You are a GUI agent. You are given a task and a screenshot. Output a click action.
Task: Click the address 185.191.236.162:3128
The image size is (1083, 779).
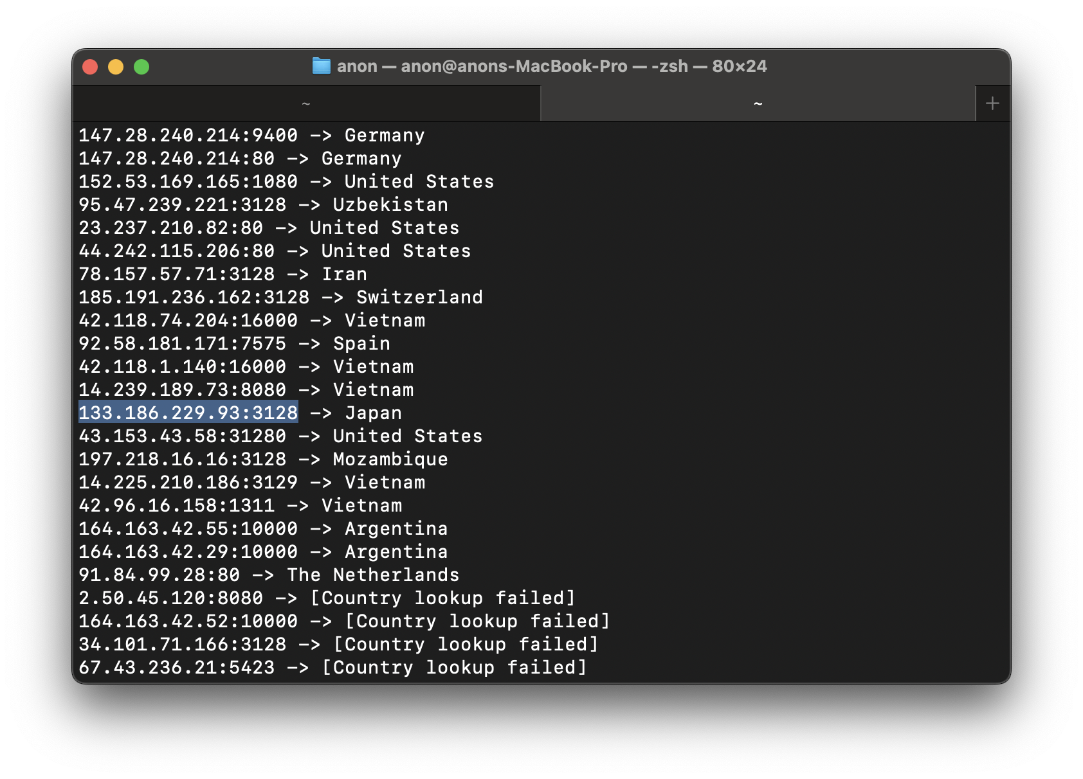[x=194, y=297]
